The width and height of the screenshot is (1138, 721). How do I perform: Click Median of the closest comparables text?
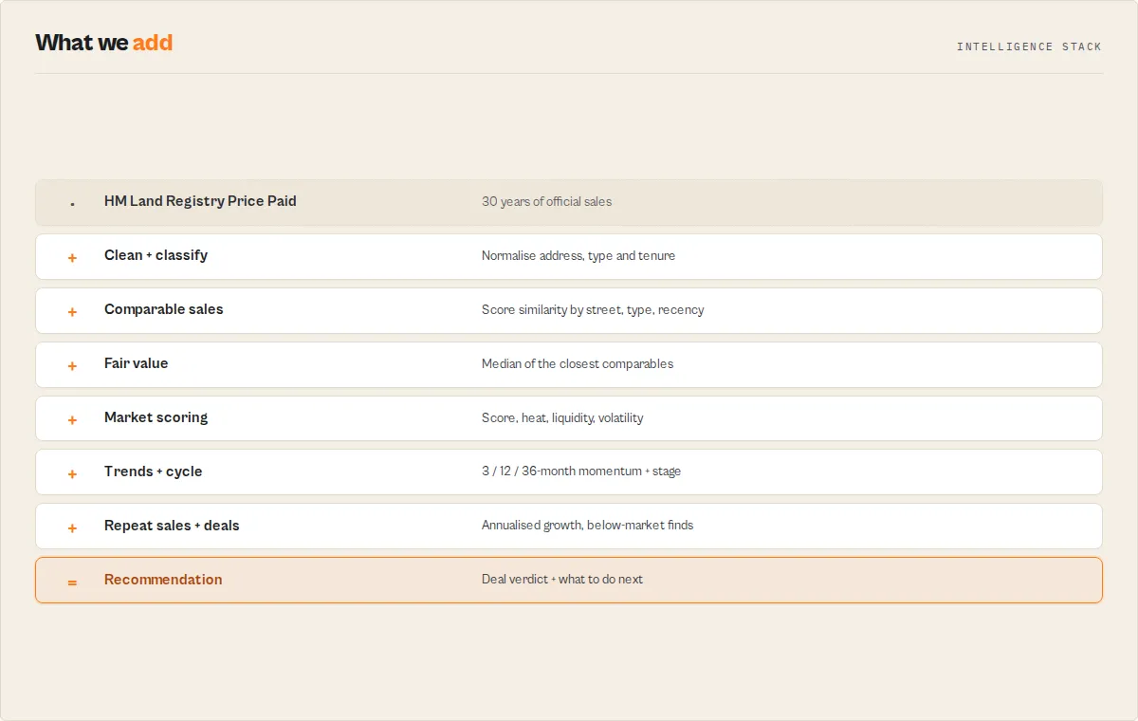pos(578,363)
